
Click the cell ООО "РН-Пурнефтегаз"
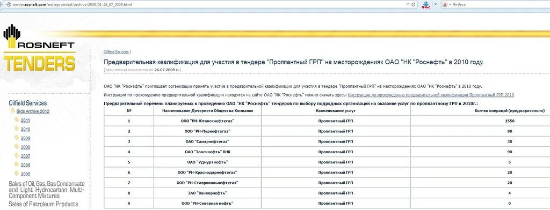207,131
